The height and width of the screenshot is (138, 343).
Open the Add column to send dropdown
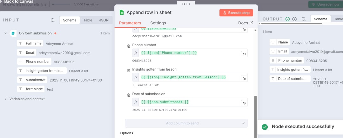click(186, 123)
